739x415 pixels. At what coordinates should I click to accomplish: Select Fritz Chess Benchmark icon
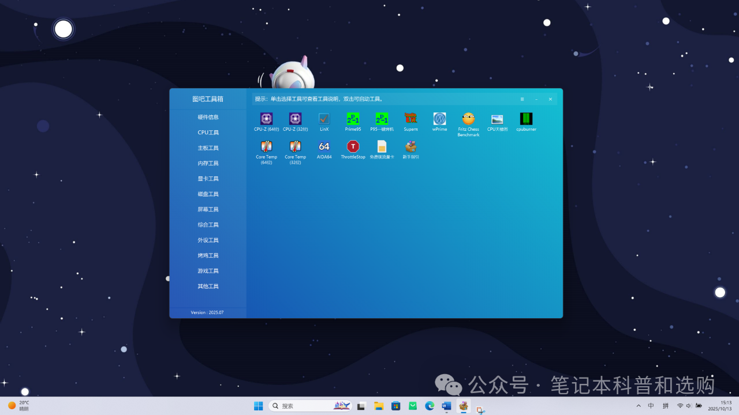468,119
